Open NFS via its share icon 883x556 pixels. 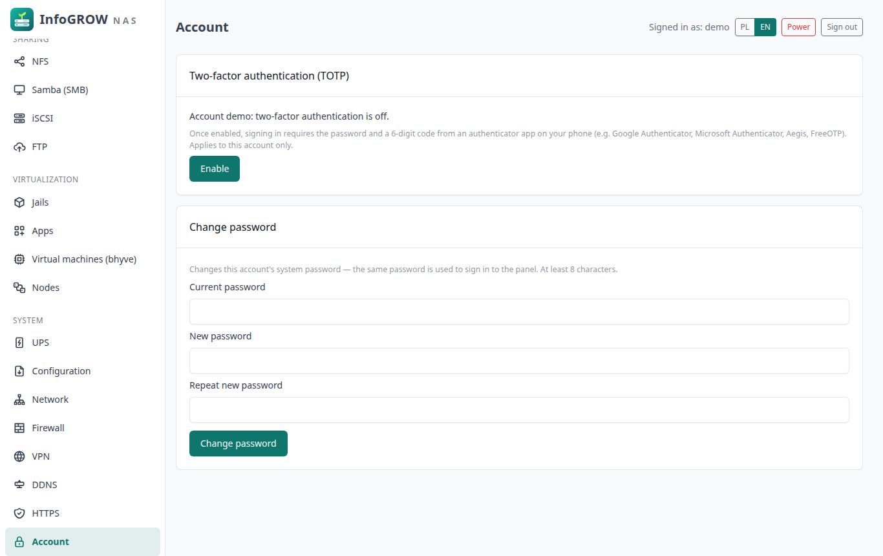19,61
